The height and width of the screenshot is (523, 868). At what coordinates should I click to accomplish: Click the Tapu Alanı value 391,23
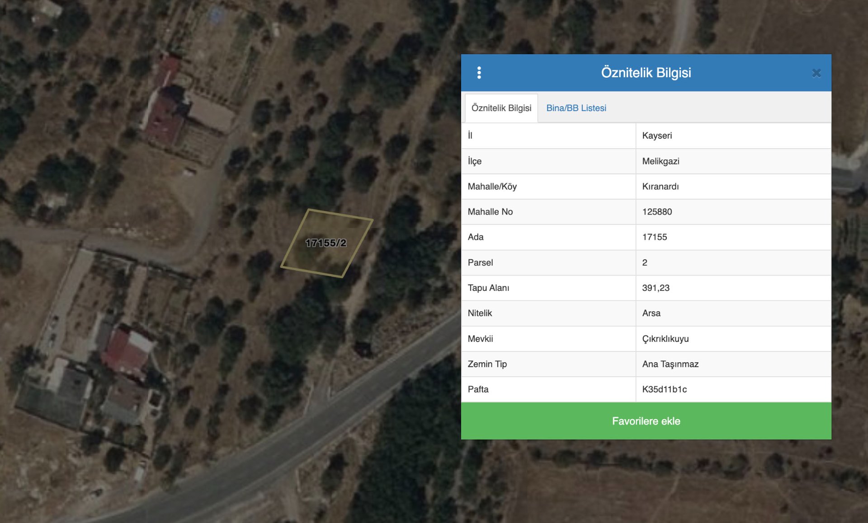point(656,288)
